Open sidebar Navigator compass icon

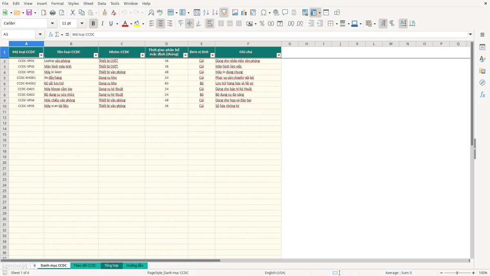[482, 83]
